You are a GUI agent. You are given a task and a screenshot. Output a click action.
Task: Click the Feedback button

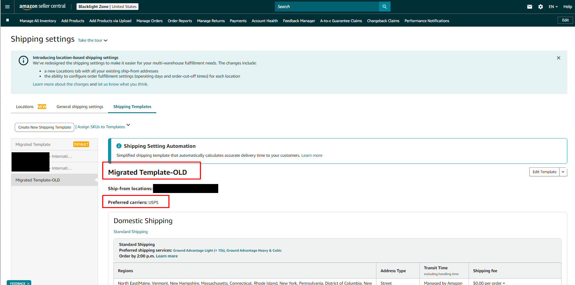19,283
